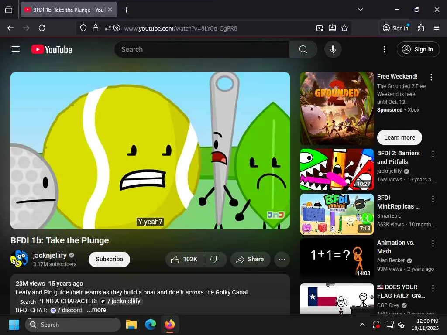The image size is (447, 335).
Task: Show site security via padlock icon
Action: pos(96,28)
